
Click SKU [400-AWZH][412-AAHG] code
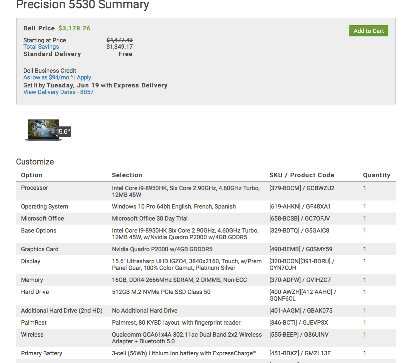[x=303, y=295]
